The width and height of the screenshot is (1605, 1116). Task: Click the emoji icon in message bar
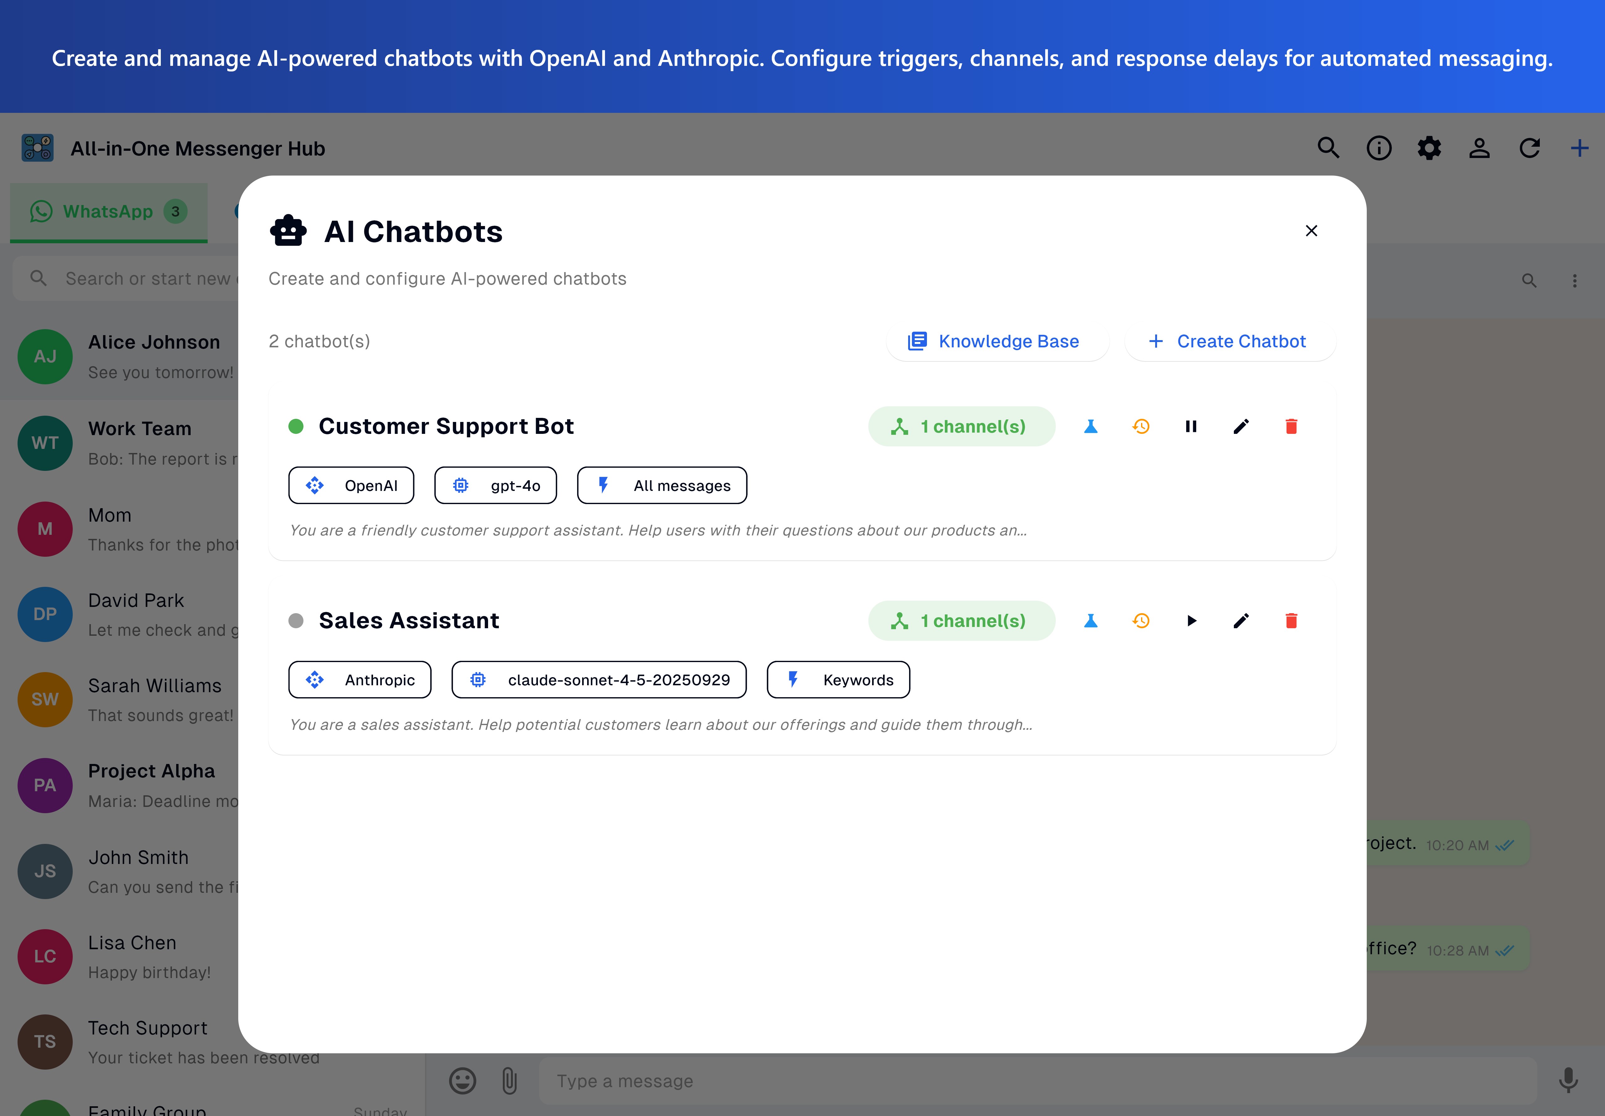click(462, 1081)
